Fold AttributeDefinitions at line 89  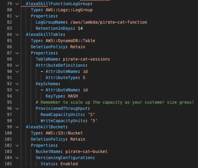(17, 65)
